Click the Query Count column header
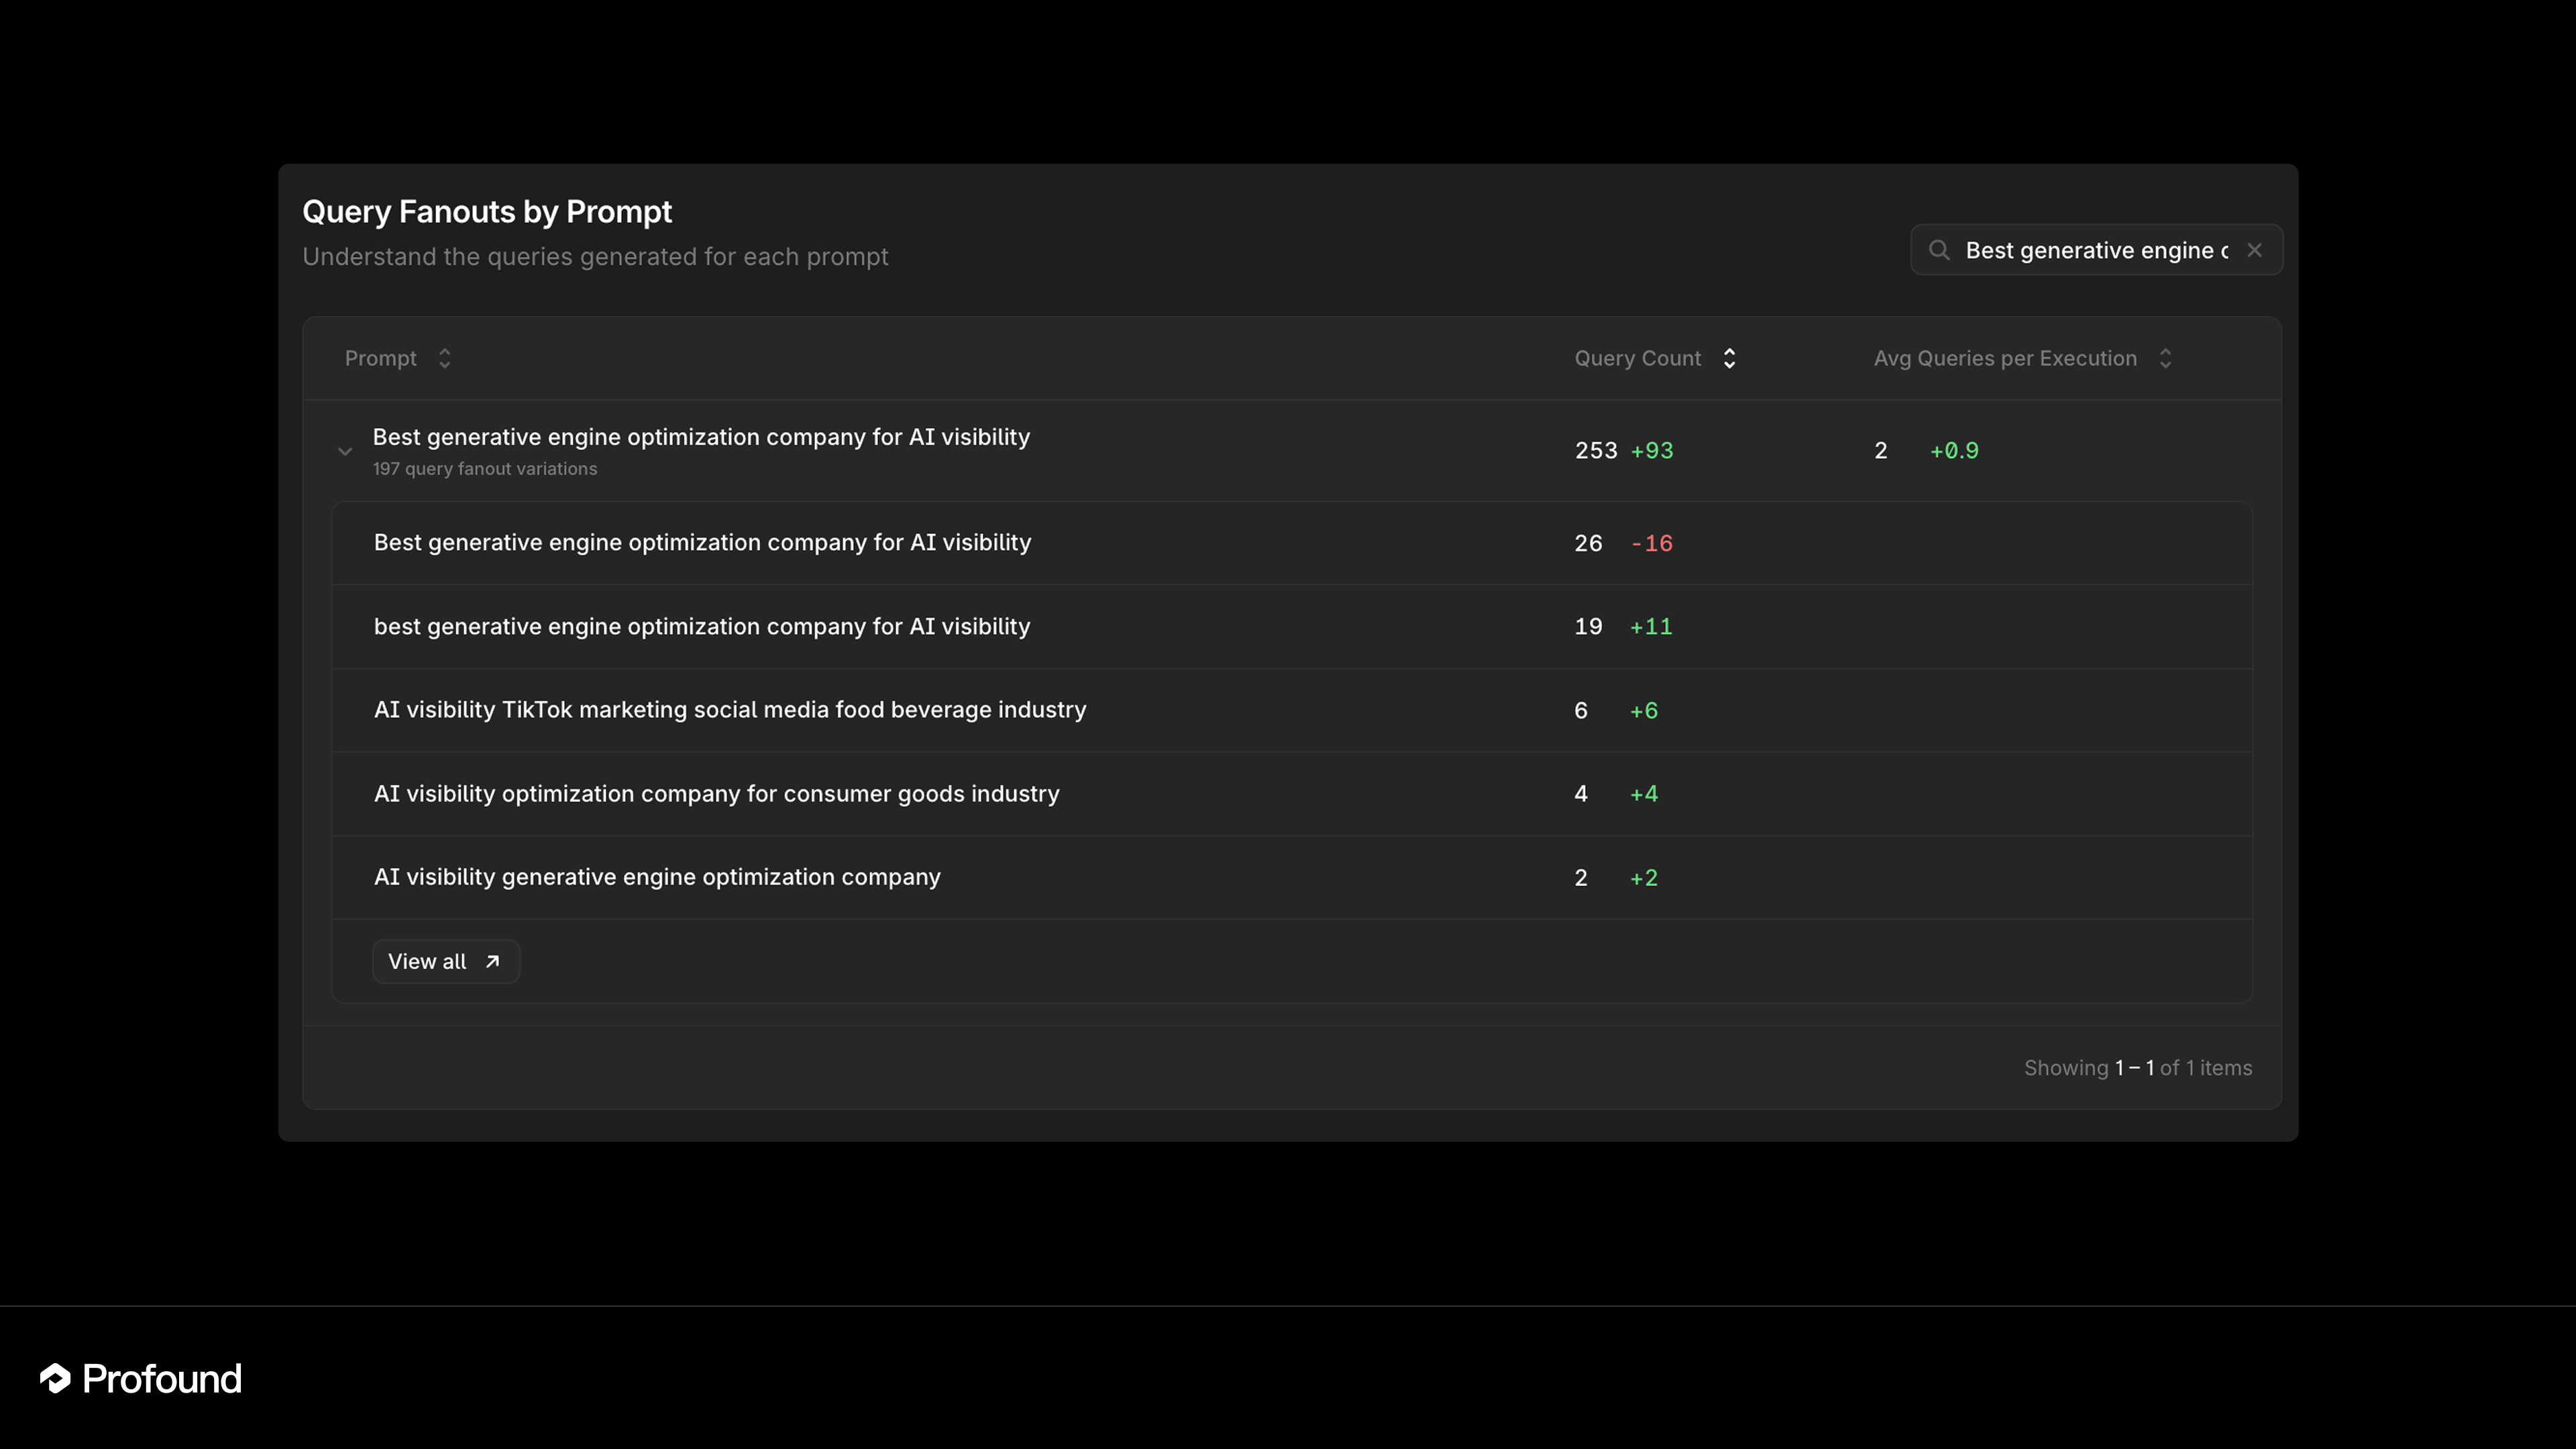The image size is (2576, 1449). pyautogui.click(x=1637, y=358)
